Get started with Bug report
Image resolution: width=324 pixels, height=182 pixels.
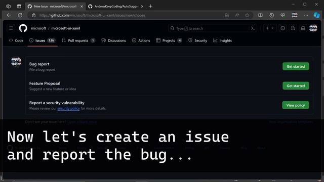296,66
